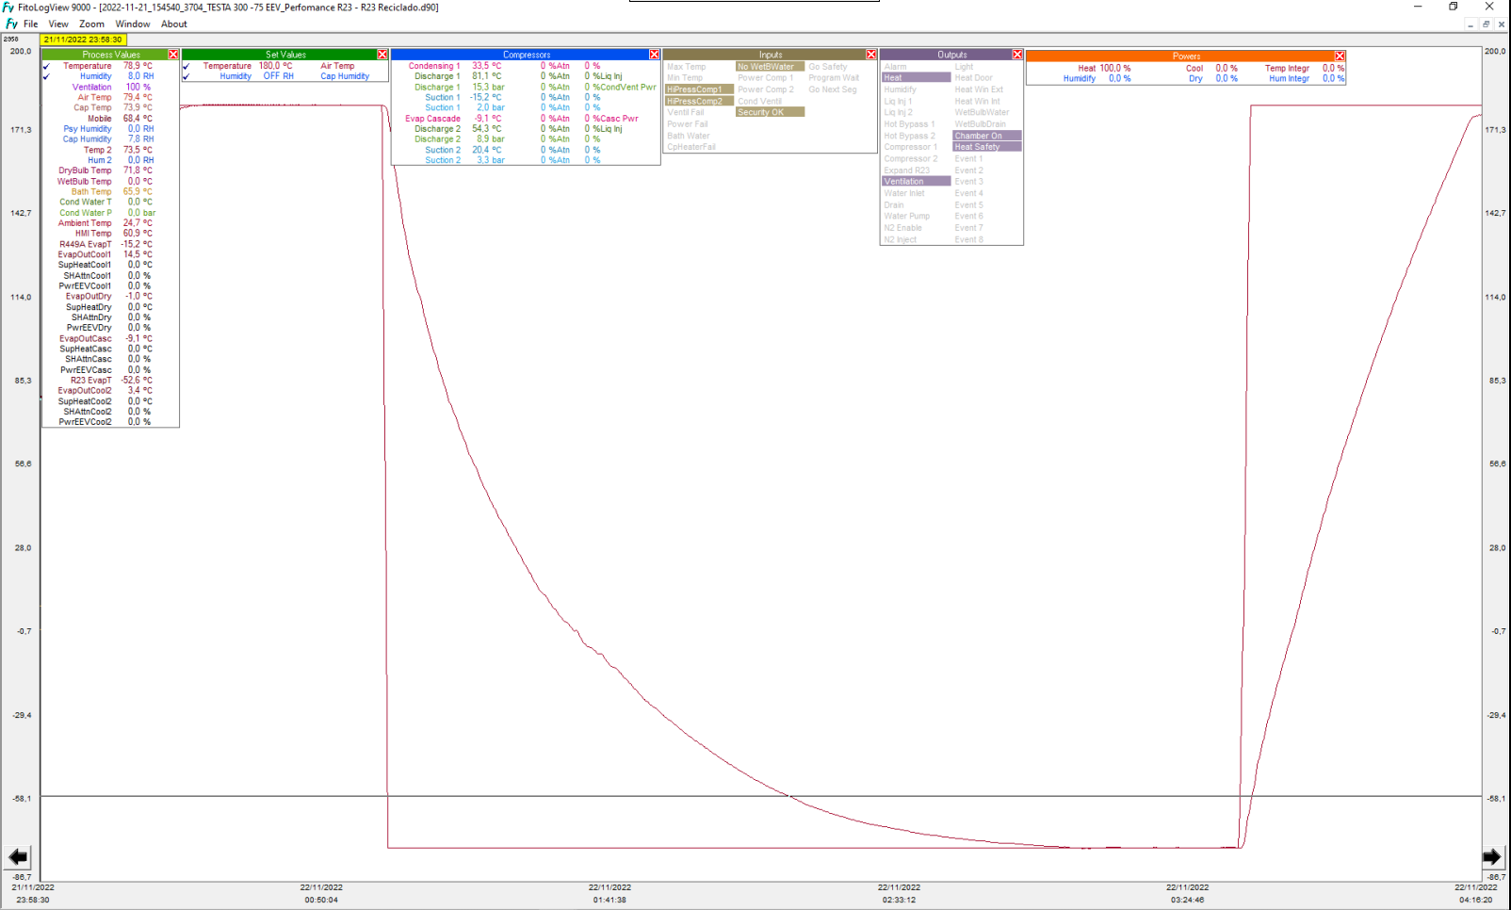Close the Compressors panel
Screen dimensions: 1511x910
655,55
